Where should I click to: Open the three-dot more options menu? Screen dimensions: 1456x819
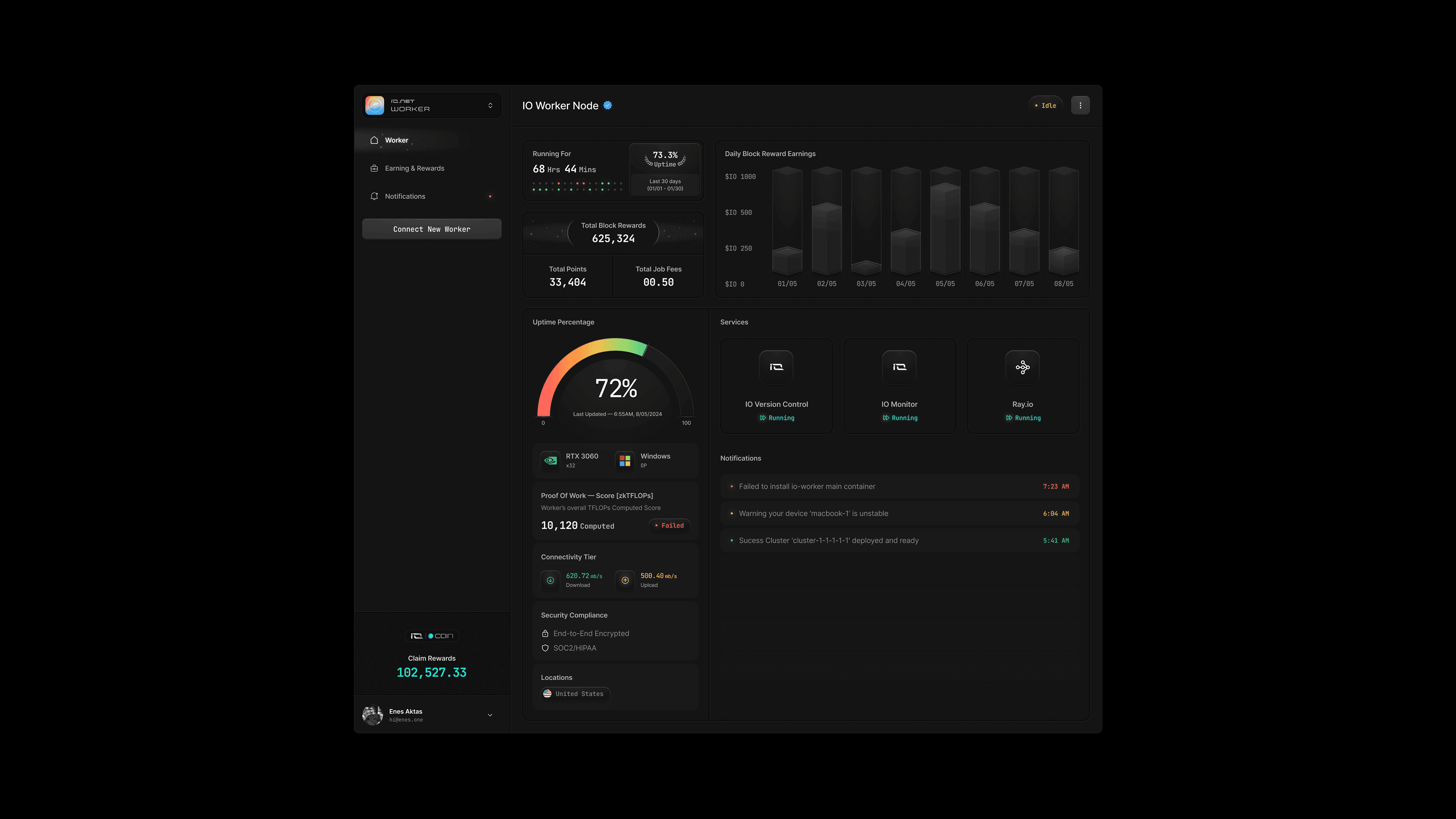tap(1080, 105)
